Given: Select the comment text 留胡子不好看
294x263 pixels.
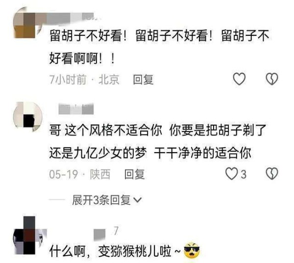Looking at the screenshot, I should (159, 47).
